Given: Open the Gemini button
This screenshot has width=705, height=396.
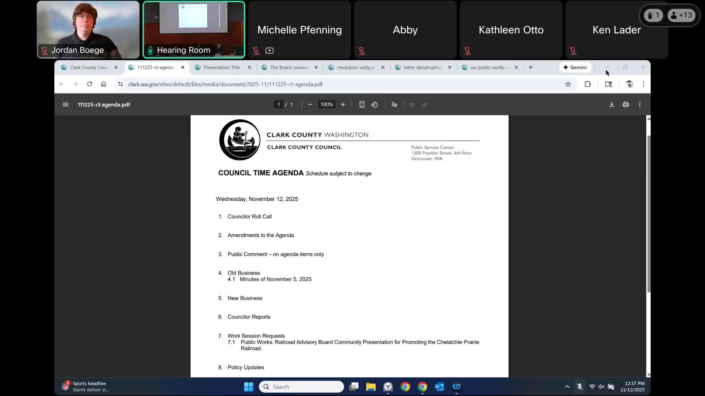Looking at the screenshot, I should pos(575,67).
